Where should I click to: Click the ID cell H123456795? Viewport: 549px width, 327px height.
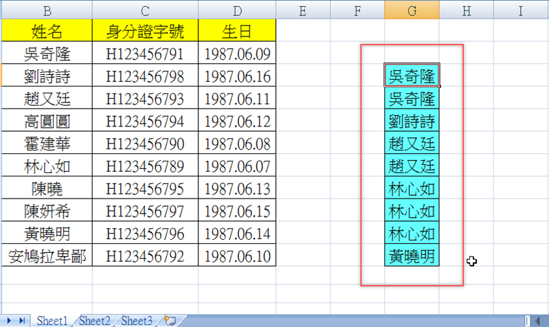(x=145, y=188)
